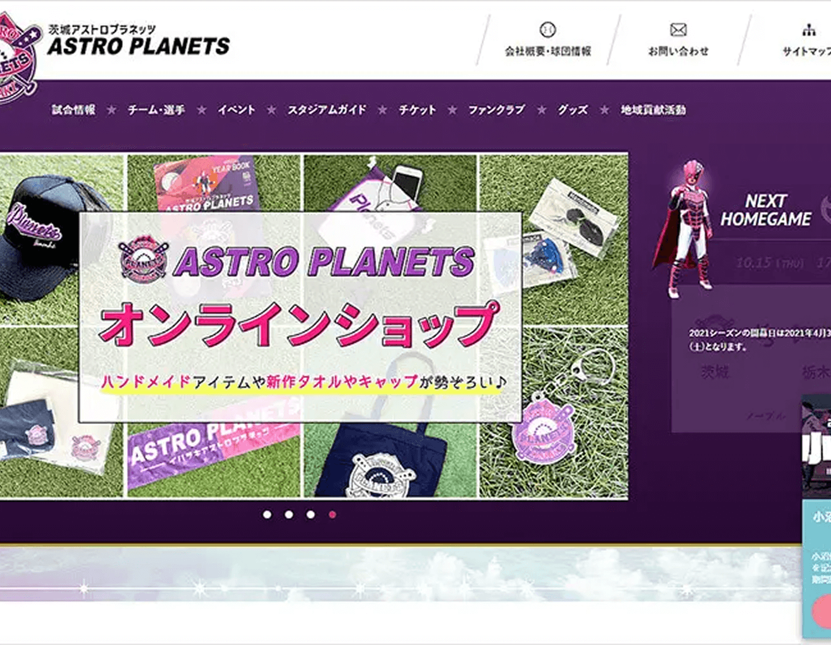Show the first carousel slide dot
831x645 pixels.
(x=267, y=514)
